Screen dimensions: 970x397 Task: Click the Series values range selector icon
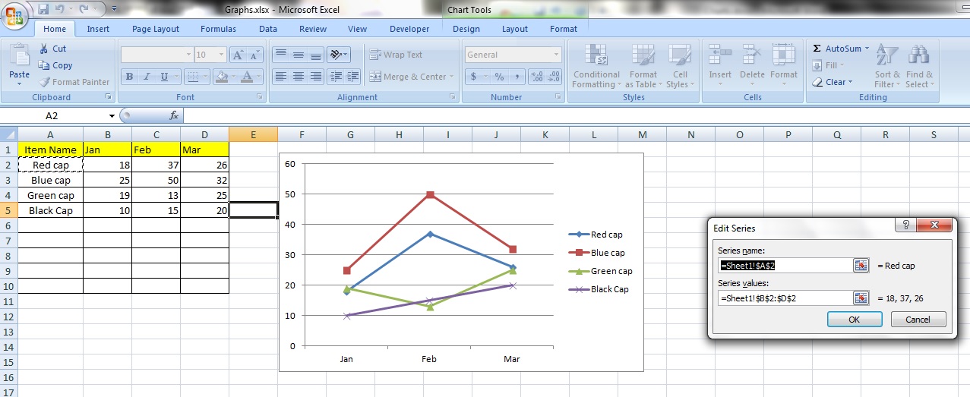(861, 298)
